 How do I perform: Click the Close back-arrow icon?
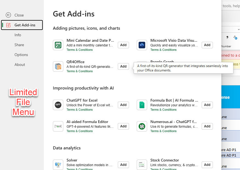(x=8, y=15)
